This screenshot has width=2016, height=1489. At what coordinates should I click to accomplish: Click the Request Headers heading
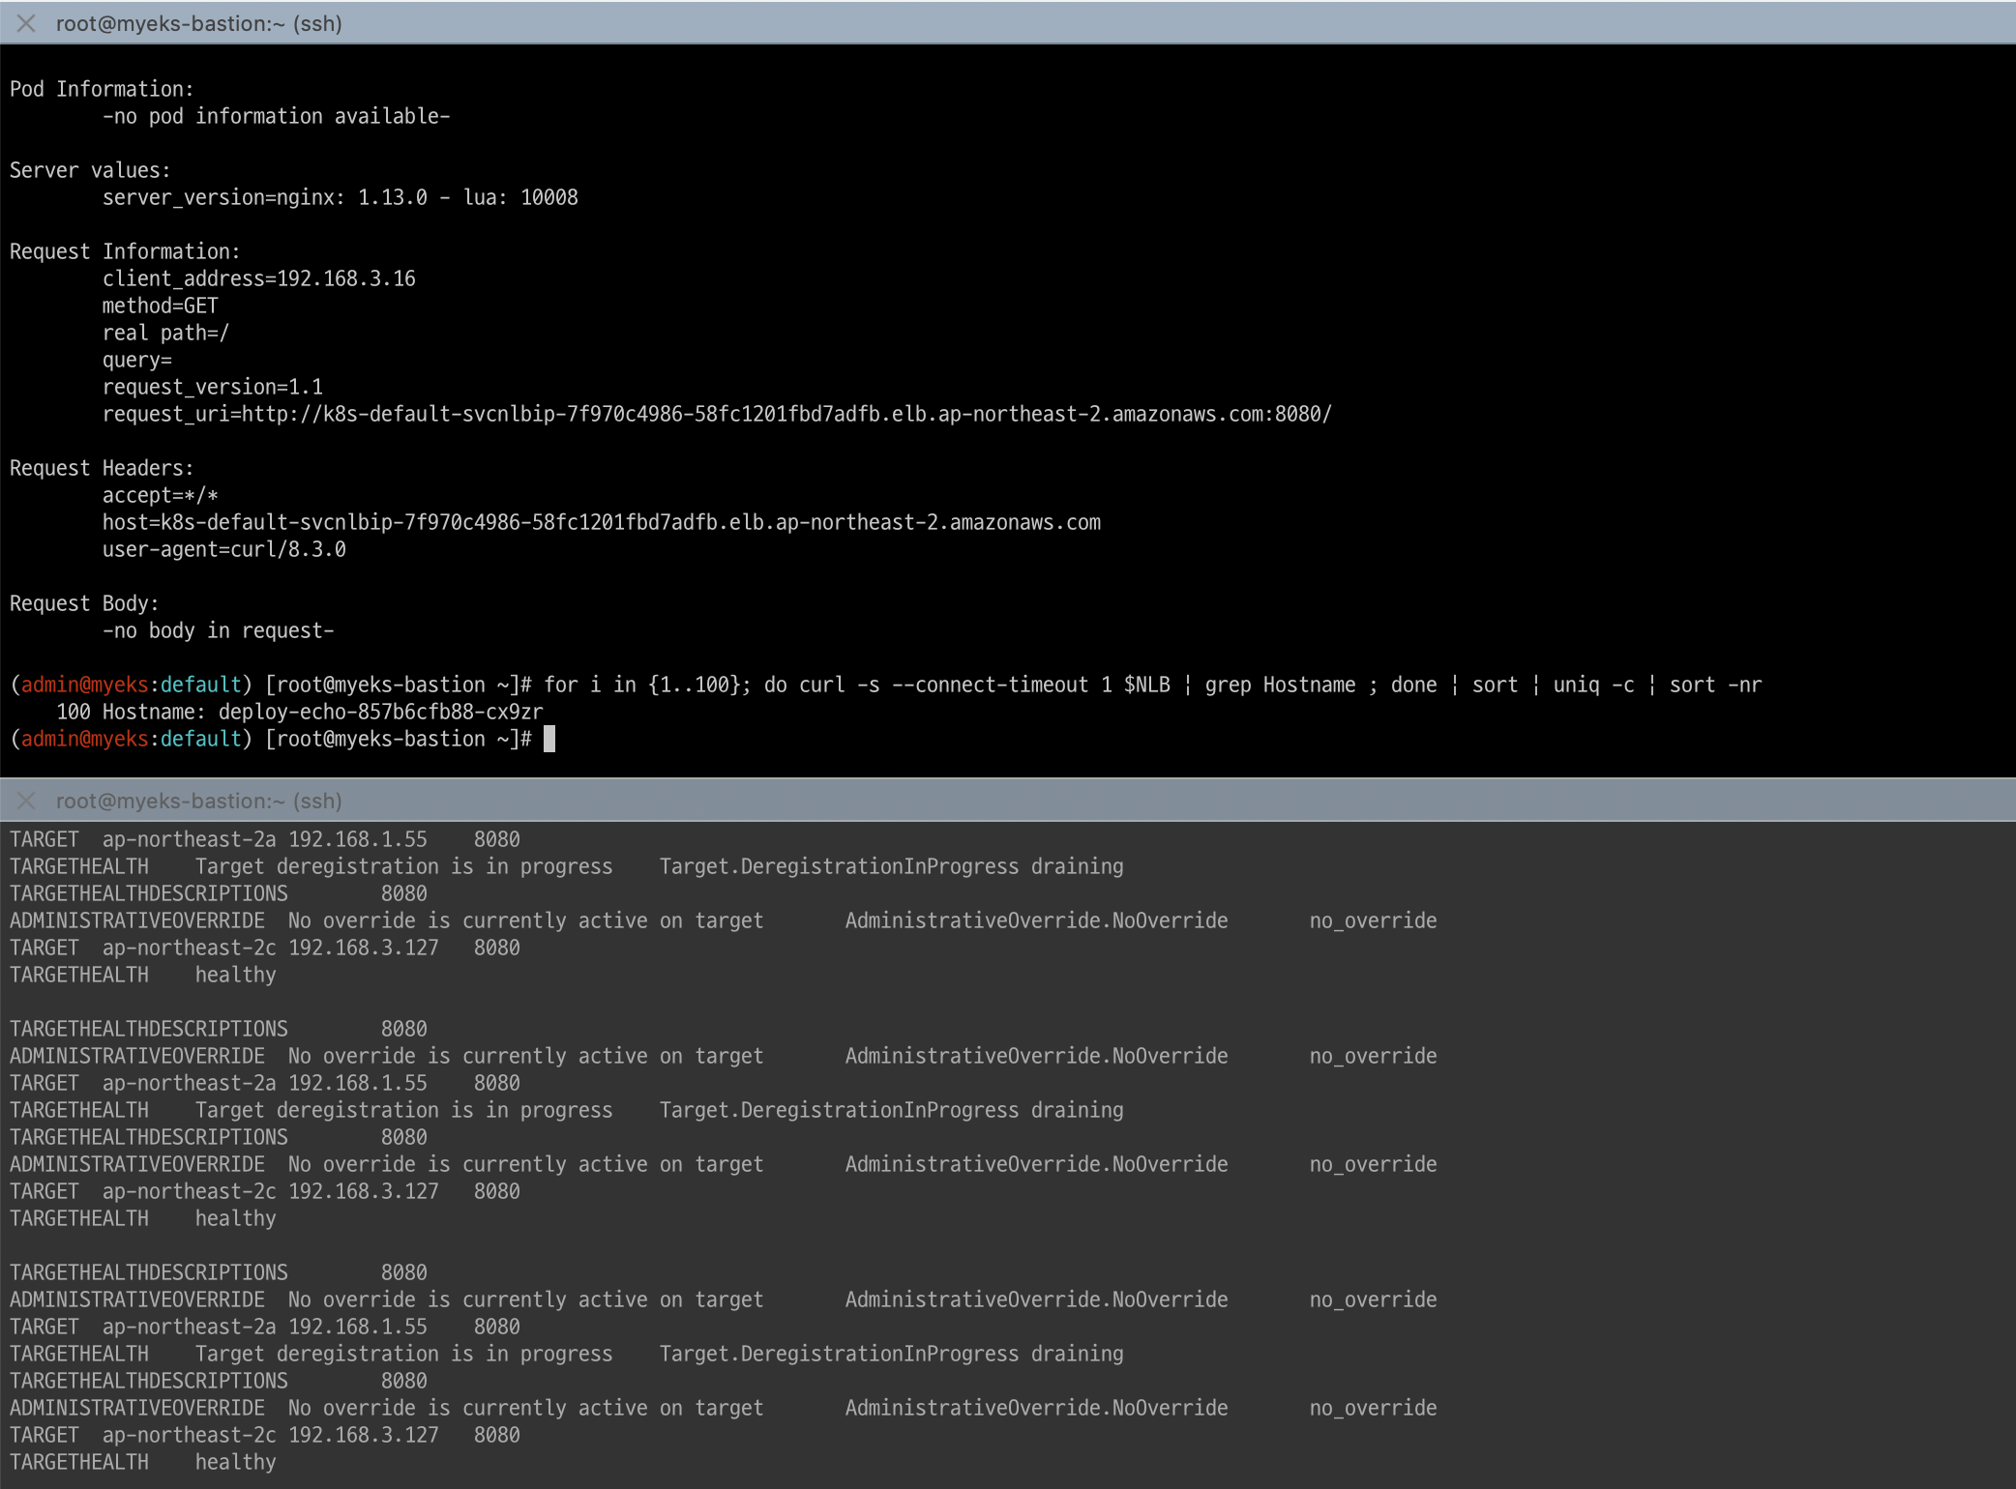(x=102, y=468)
